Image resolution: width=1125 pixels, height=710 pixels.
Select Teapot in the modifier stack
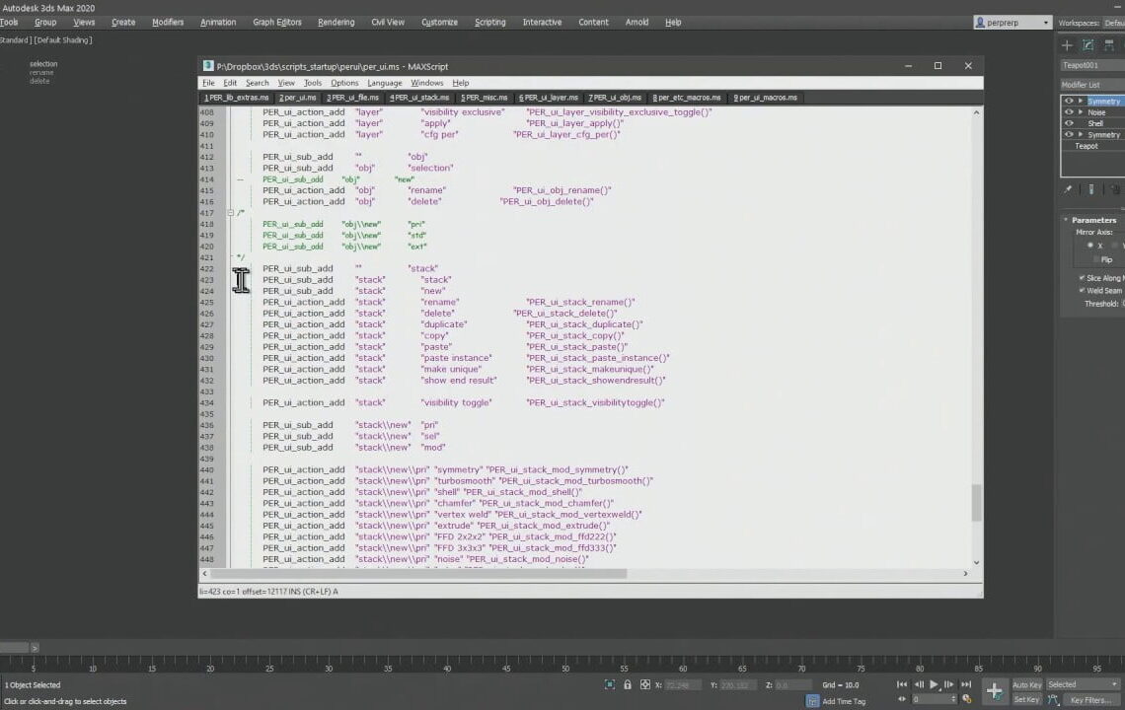coord(1086,146)
